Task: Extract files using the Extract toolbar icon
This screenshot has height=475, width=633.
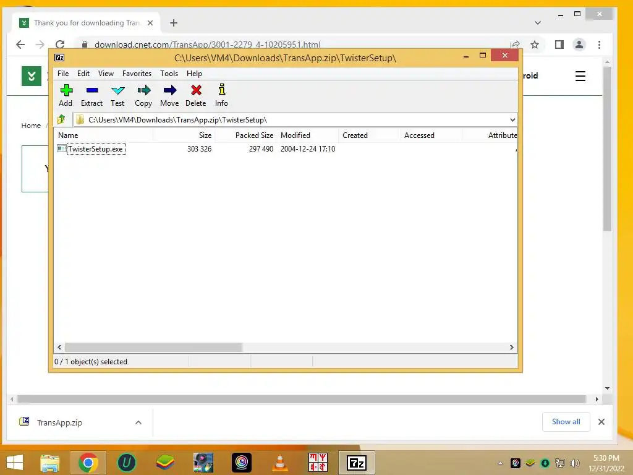Action: point(91,95)
